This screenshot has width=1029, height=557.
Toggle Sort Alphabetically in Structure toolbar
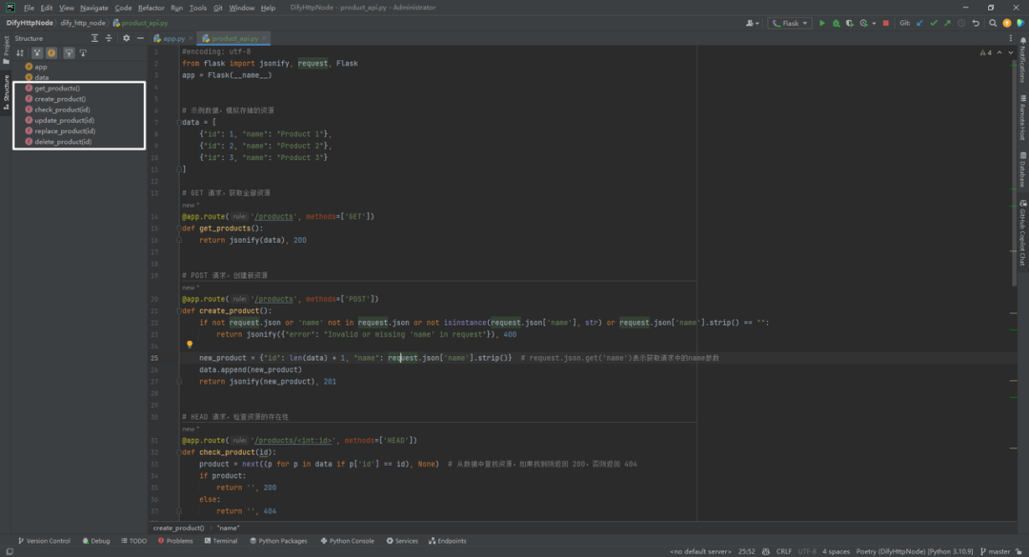tap(20, 53)
